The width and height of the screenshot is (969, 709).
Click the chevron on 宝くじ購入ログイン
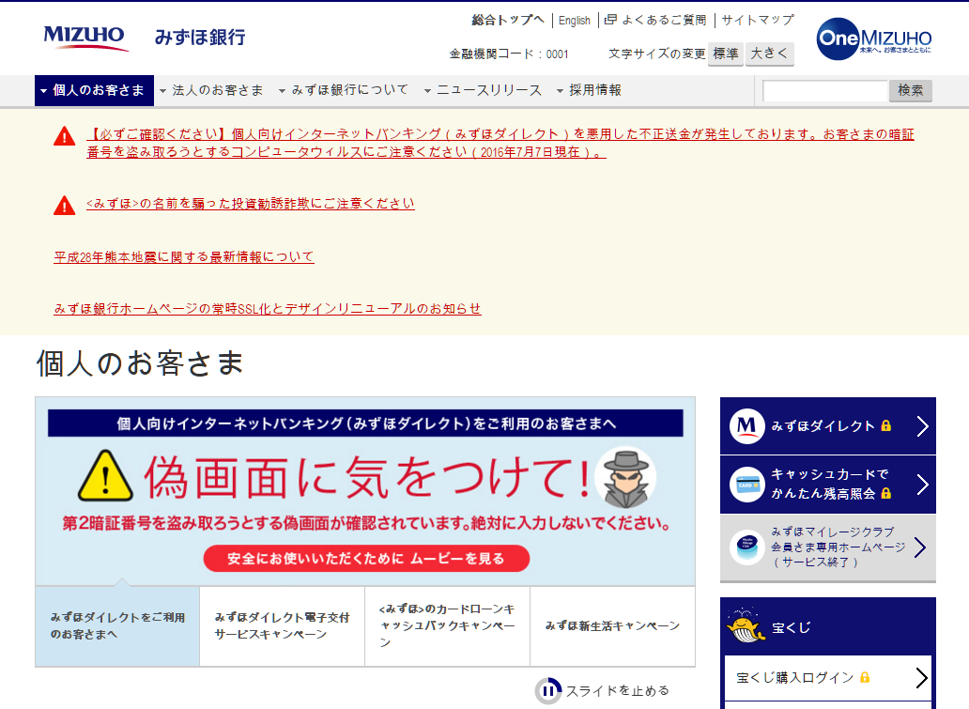(921, 678)
